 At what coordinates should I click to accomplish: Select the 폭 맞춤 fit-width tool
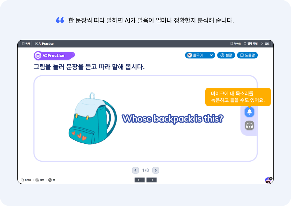[x=26, y=180]
